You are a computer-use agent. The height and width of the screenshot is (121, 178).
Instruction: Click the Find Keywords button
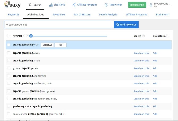coord(126,24)
